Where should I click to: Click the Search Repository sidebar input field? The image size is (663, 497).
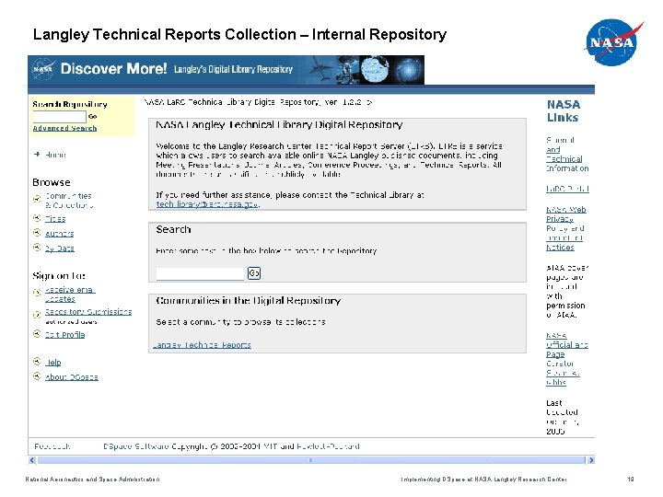(x=59, y=116)
